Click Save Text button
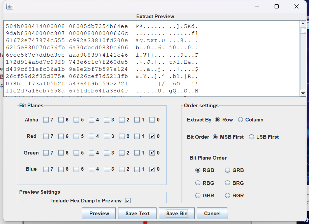This screenshot has height=224, width=309. (x=137, y=214)
